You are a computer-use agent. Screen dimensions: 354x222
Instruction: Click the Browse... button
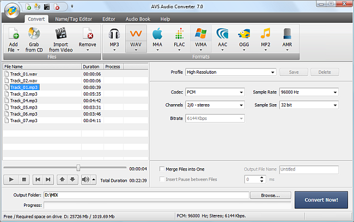[271, 195]
